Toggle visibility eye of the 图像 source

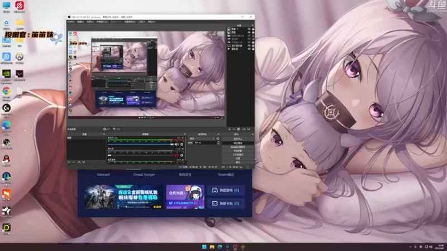pyautogui.click(x=249, y=32)
